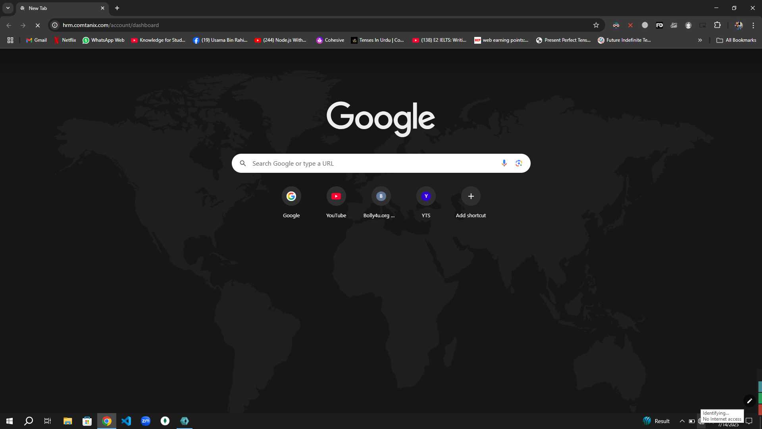Show hidden system tray icons
Image resolution: width=762 pixels, height=429 pixels.
(682, 421)
